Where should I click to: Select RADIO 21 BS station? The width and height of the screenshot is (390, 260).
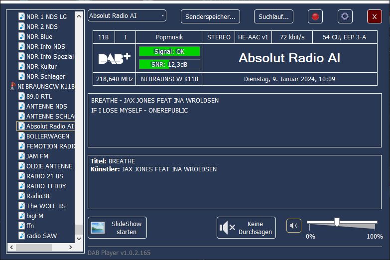pyautogui.click(x=44, y=176)
